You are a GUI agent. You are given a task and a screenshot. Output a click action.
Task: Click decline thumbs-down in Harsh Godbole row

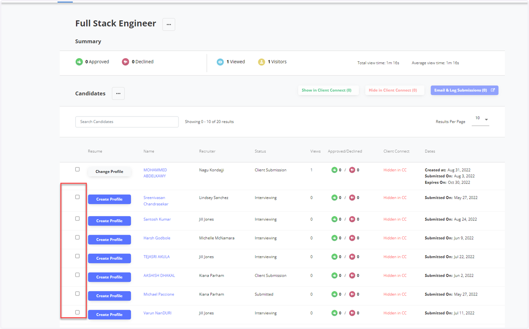352,238
